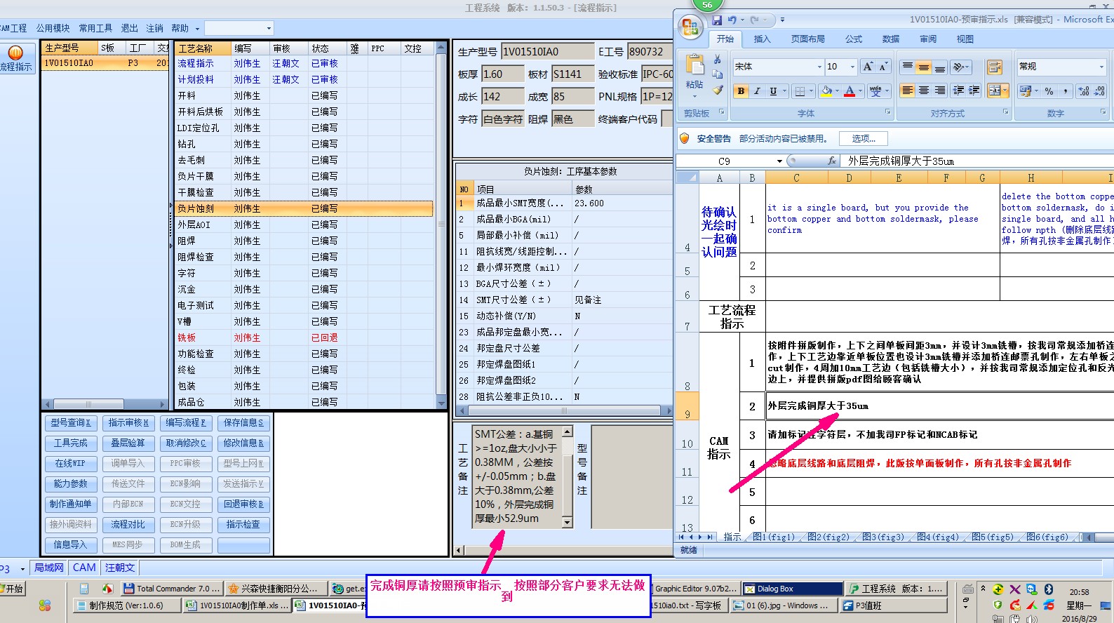Click the 流程对比 button
This screenshot has height=623, width=1114.
[128, 525]
